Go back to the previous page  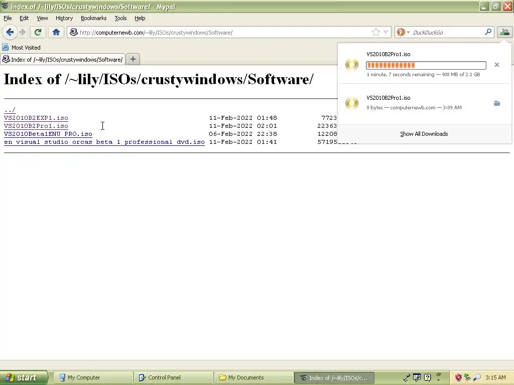pos(10,32)
